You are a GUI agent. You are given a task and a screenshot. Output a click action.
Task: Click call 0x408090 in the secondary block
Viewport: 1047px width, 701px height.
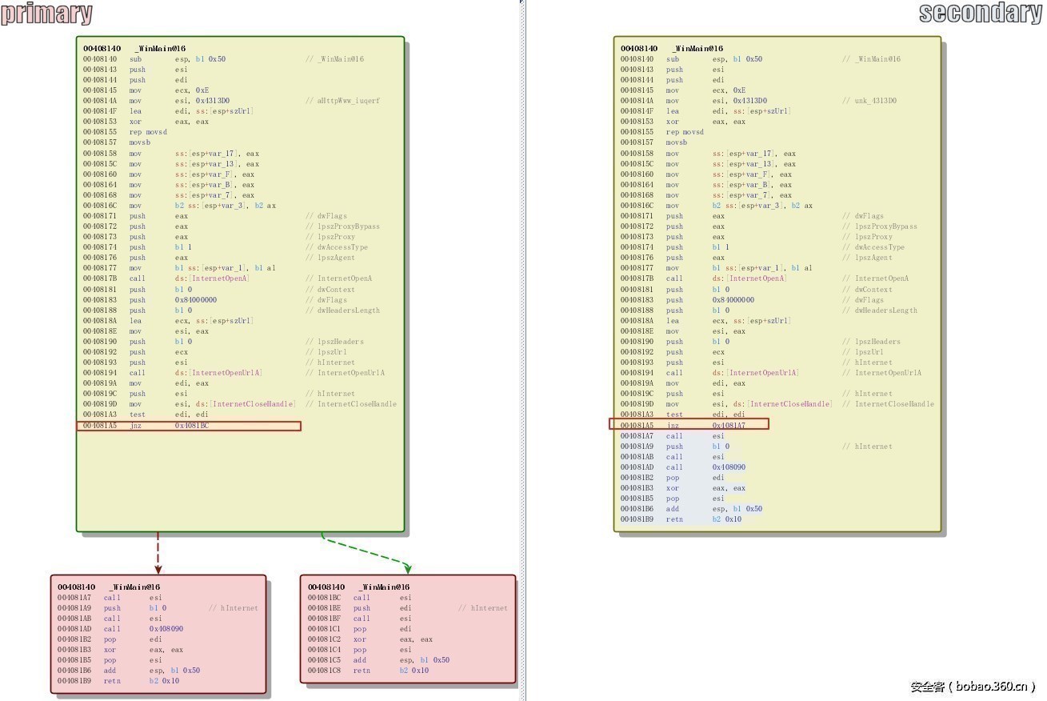tap(728, 467)
